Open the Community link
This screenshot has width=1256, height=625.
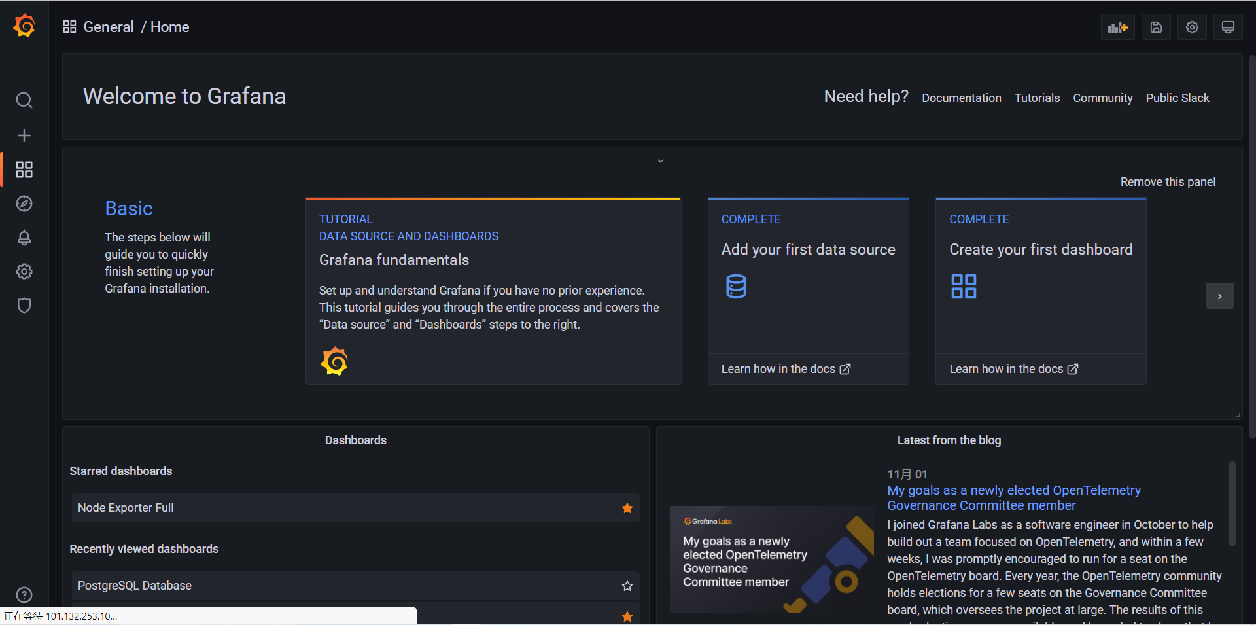pos(1103,98)
